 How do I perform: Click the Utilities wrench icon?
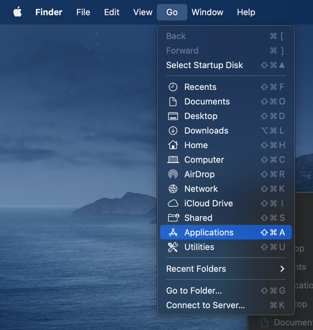pos(173,247)
